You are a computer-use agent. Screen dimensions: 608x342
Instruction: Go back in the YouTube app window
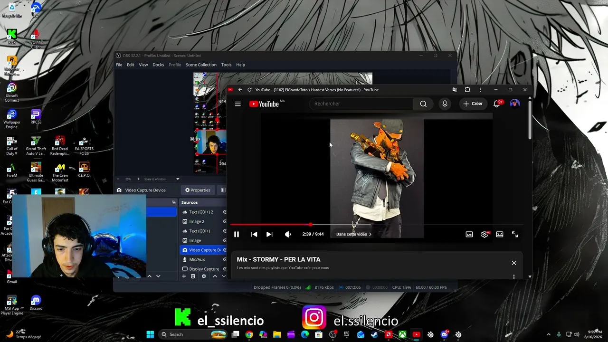coord(240,90)
